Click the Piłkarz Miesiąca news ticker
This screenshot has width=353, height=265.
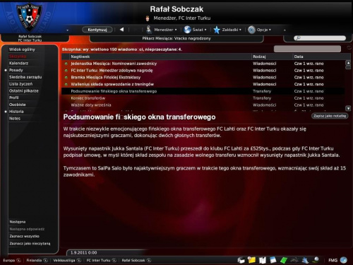tap(176, 38)
